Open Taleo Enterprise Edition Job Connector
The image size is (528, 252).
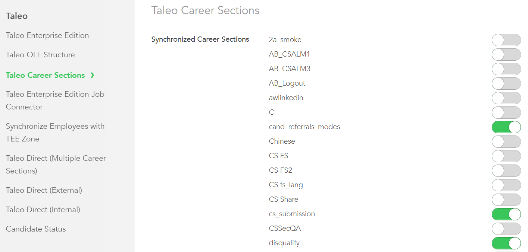(x=55, y=100)
